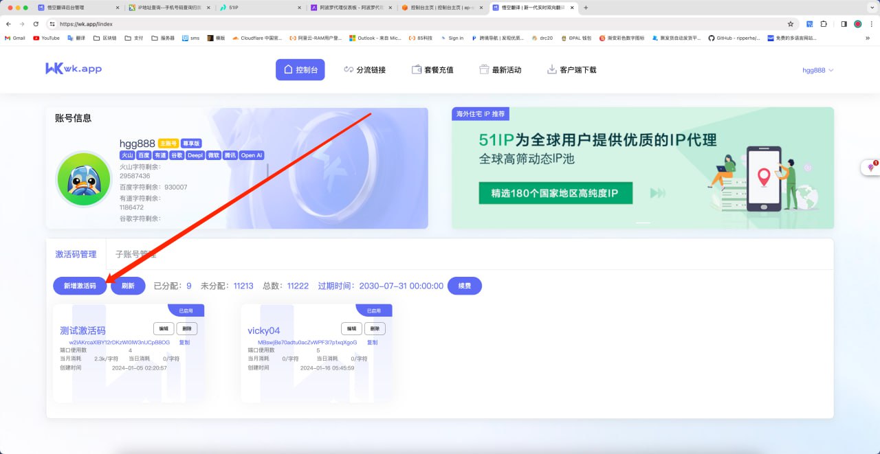The image size is (880, 454).
Task: Delete the vicky04 activation code
Action: coord(375,328)
